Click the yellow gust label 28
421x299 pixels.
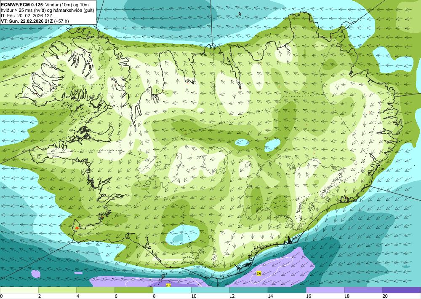(x=168, y=285)
